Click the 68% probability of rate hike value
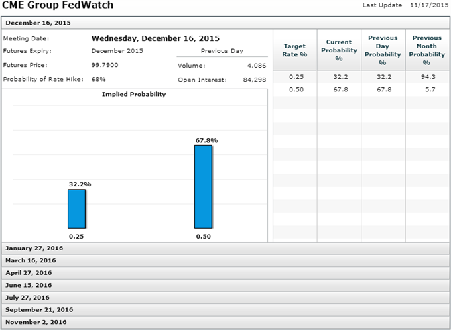The image size is (451, 330). pos(98,79)
